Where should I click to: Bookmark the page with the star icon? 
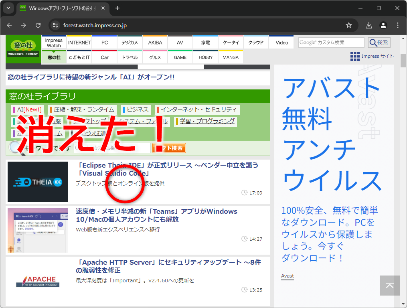(349, 25)
